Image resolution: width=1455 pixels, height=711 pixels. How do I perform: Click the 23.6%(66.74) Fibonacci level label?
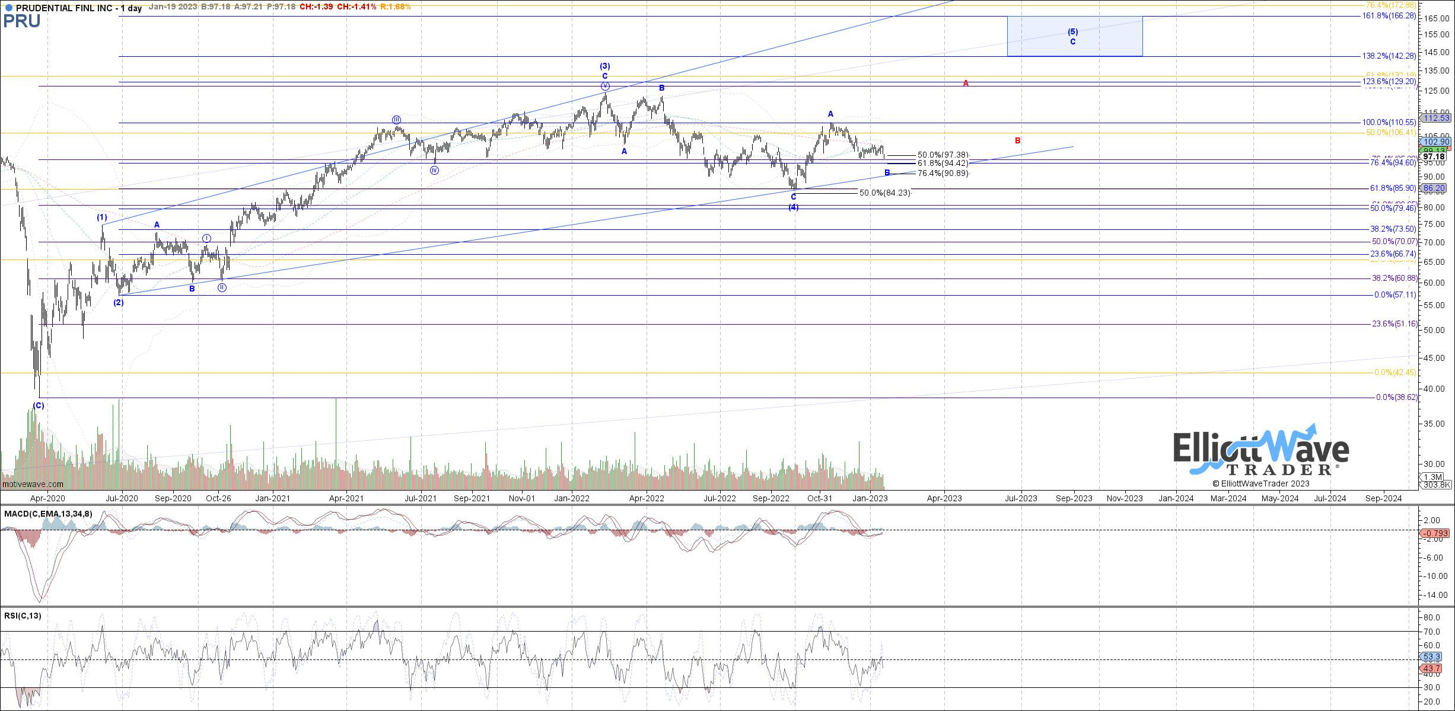pos(1392,254)
